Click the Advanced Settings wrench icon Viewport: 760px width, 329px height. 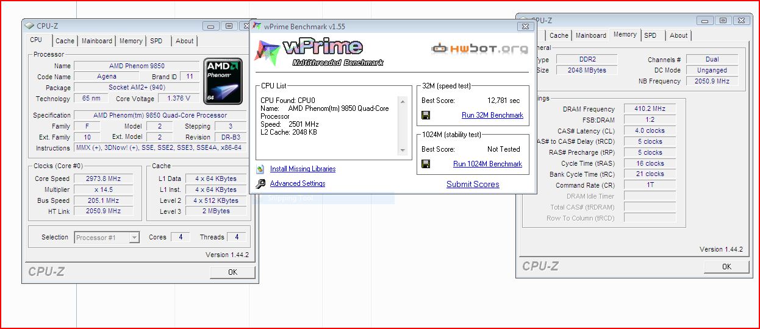pyautogui.click(x=260, y=183)
